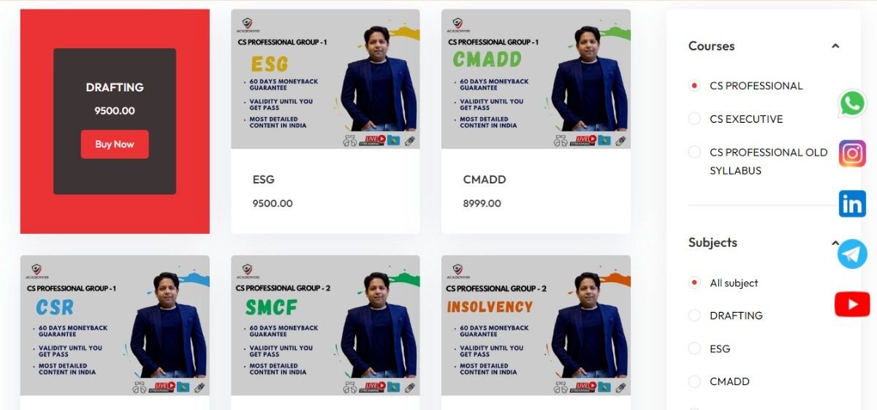Open the LinkedIn social icon
The height and width of the screenshot is (410, 877).
pos(852,204)
